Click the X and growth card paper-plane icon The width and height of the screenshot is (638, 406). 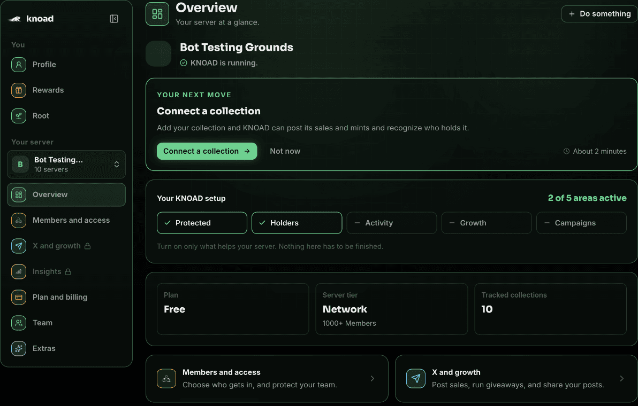(416, 378)
